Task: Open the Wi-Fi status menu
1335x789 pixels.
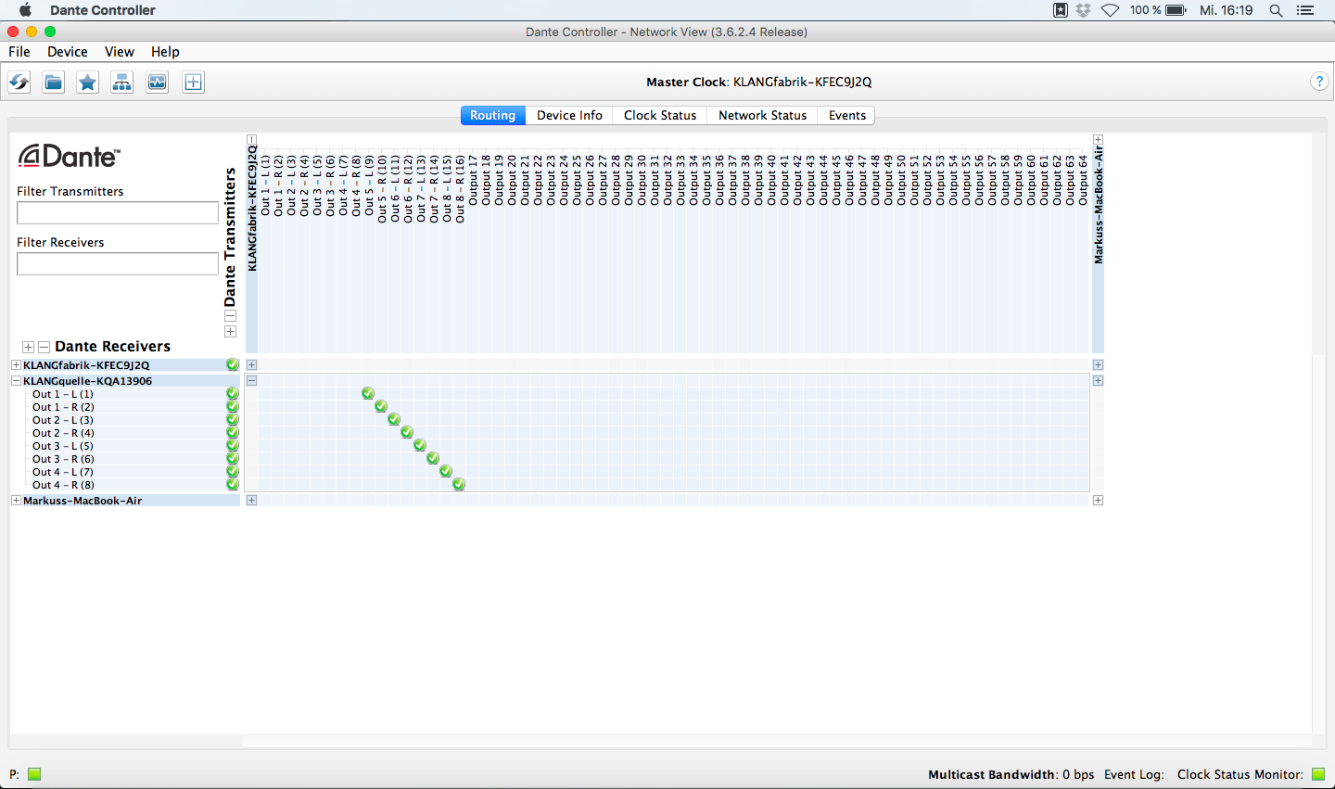Action: coord(1110,10)
